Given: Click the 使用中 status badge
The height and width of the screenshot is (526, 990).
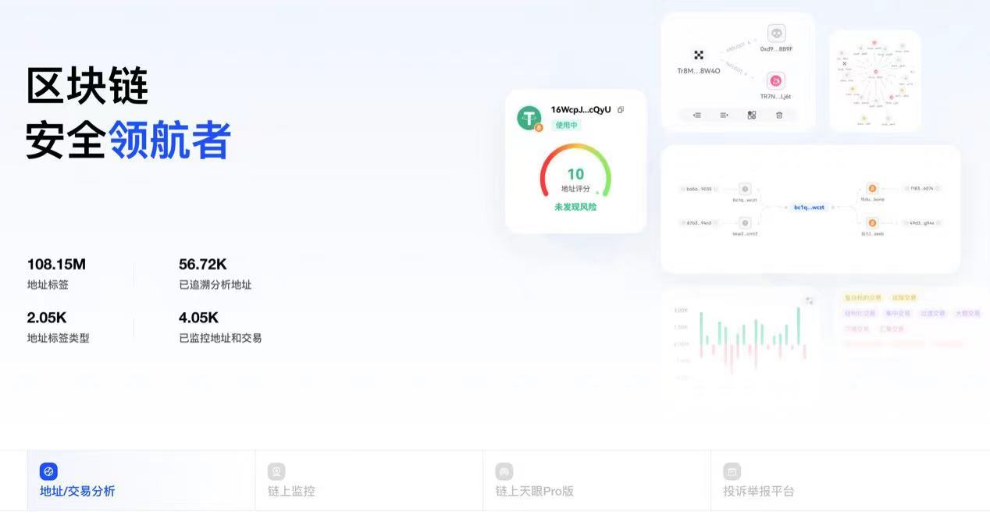Looking at the screenshot, I should coord(566,125).
